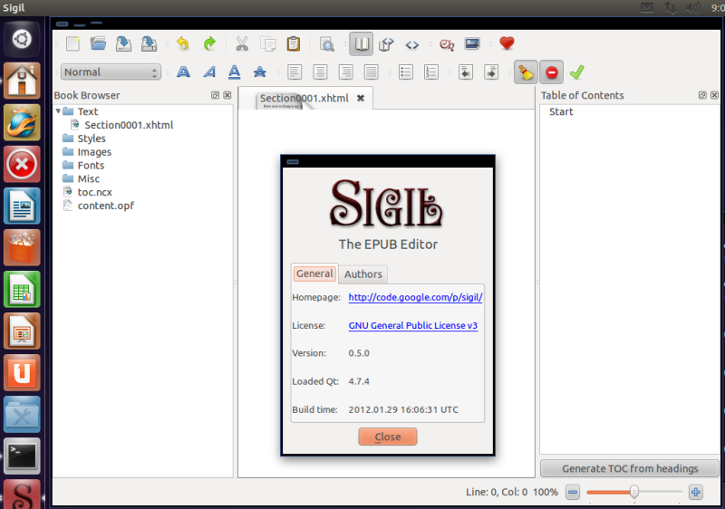This screenshot has width=725, height=509.
Task: Open Find and Replace magnifier icon
Action: (x=327, y=43)
